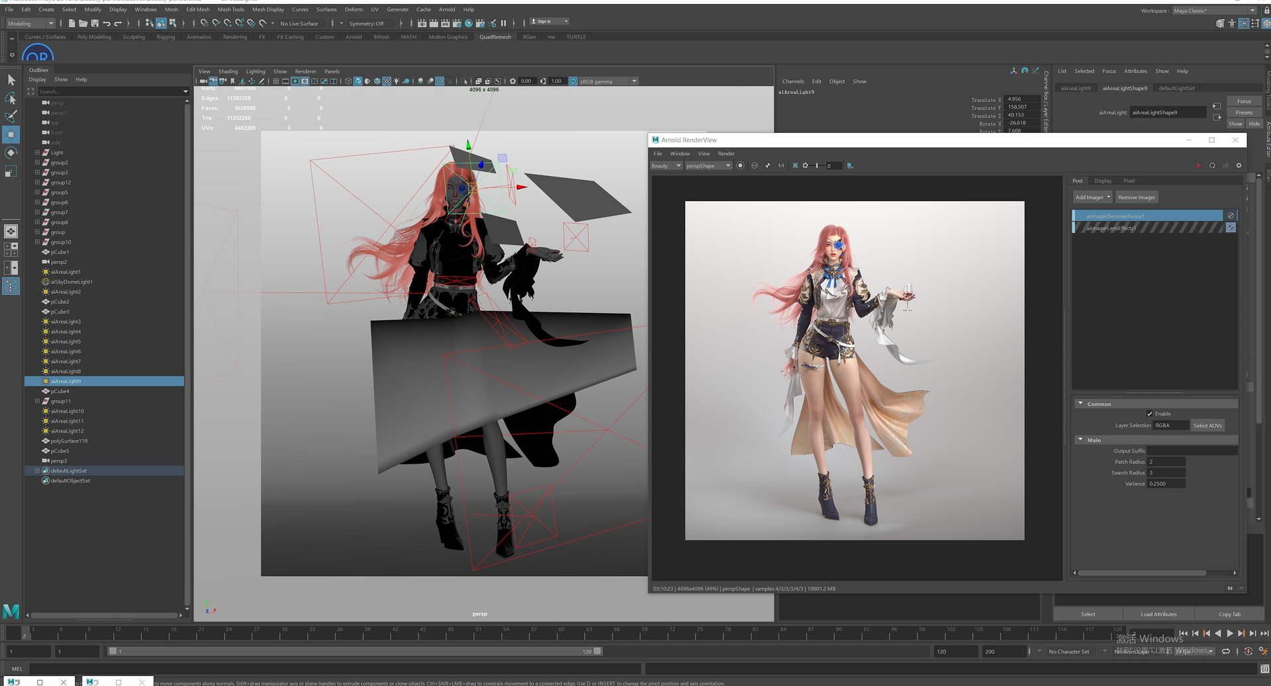
Task: Select the Select tool arrow
Action: 11,80
